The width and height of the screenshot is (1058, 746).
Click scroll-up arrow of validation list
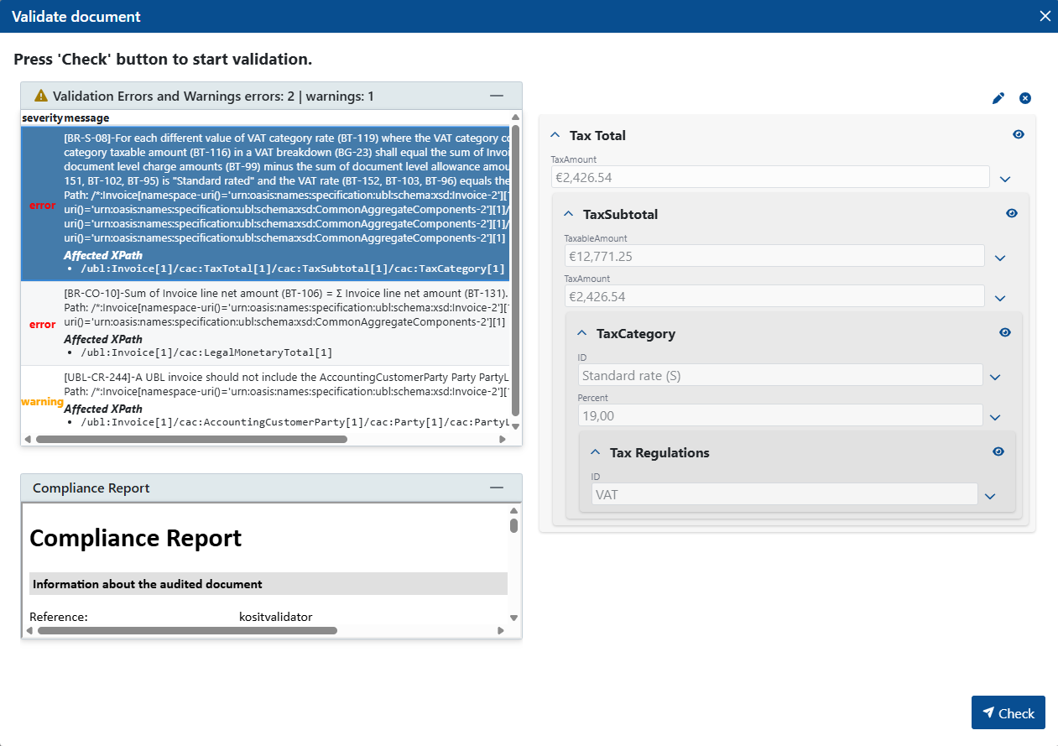coord(516,117)
